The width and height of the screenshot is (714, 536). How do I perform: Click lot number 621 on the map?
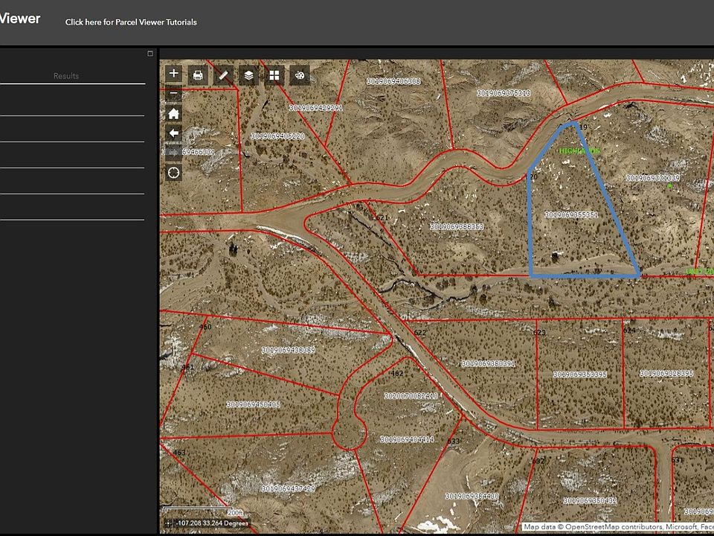(x=382, y=217)
